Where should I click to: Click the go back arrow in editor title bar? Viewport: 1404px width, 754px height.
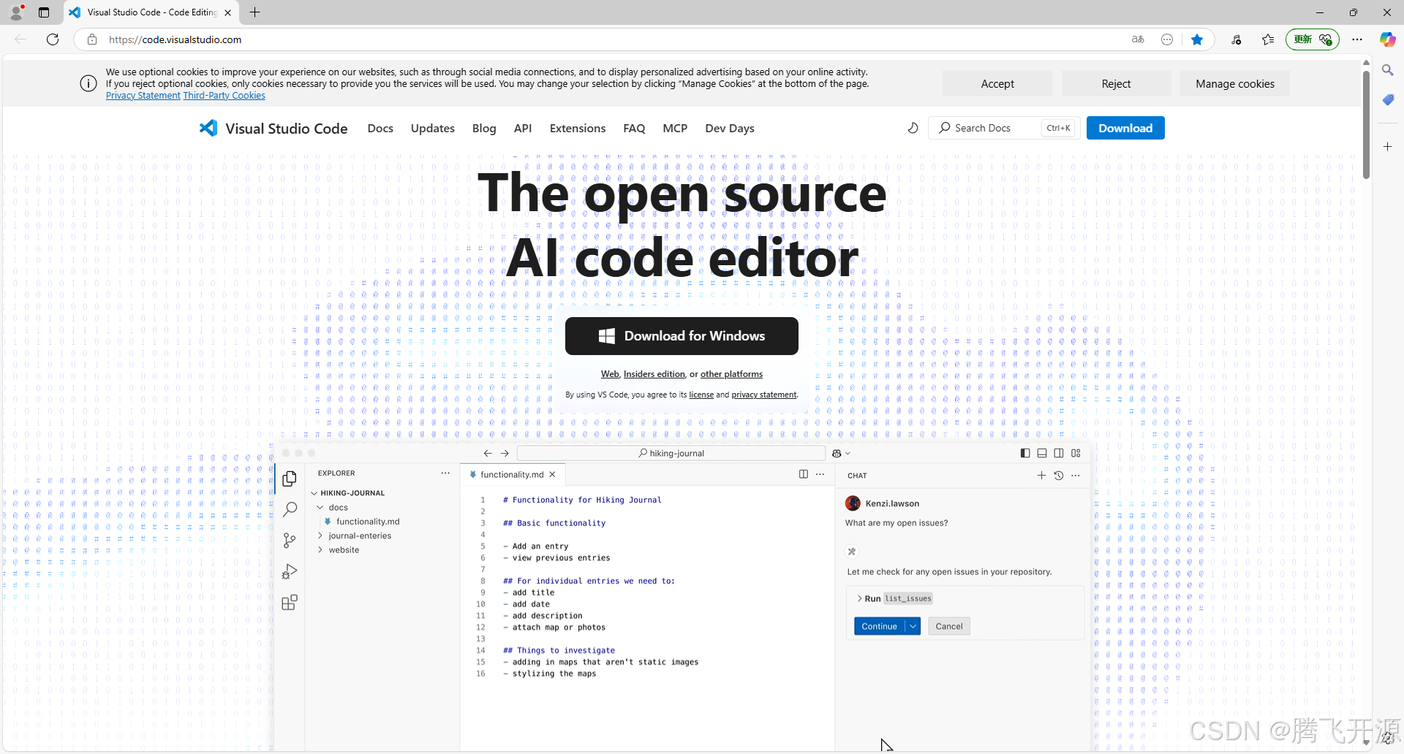[x=488, y=454]
